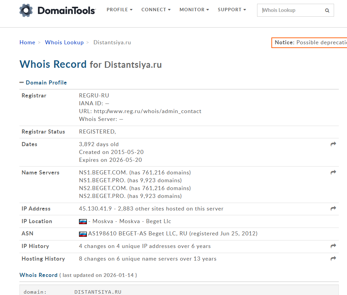347x295 pixels.
Task: Click the arrow icon in IP Address row
Action: [333, 208]
